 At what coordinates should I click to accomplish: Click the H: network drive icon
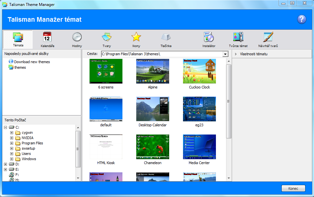(12, 179)
